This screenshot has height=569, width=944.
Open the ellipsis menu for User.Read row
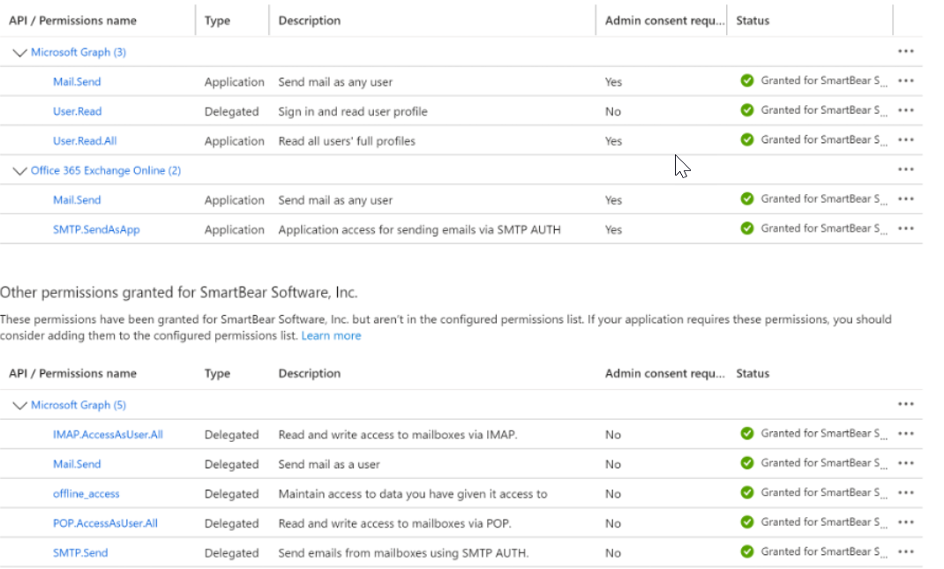(905, 111)
